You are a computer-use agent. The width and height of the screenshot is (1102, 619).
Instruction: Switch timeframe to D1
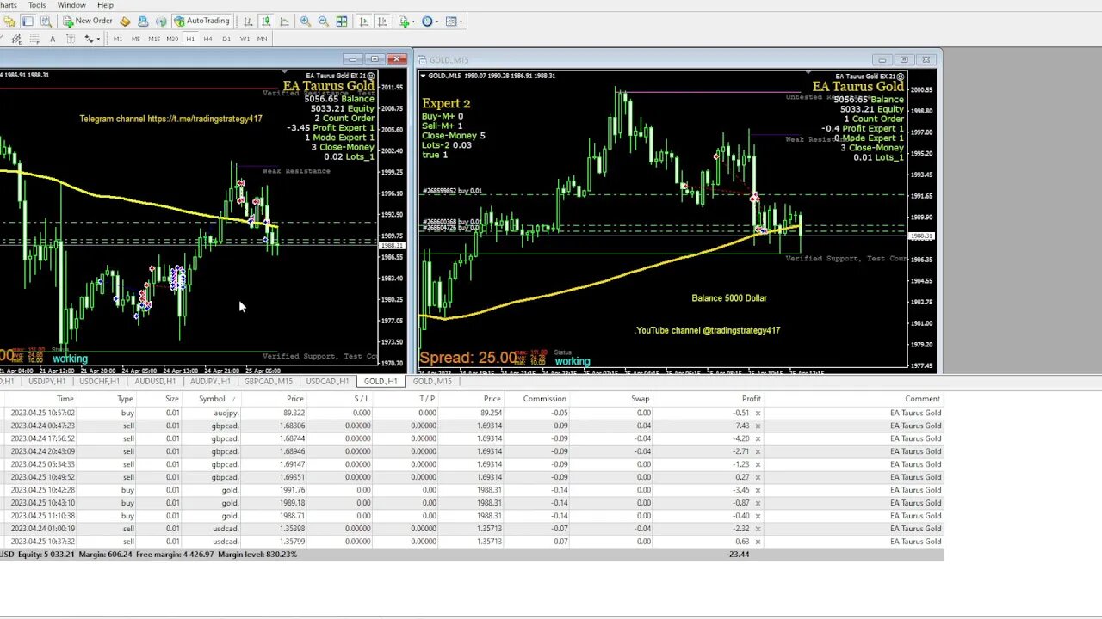tap(226, 39)
